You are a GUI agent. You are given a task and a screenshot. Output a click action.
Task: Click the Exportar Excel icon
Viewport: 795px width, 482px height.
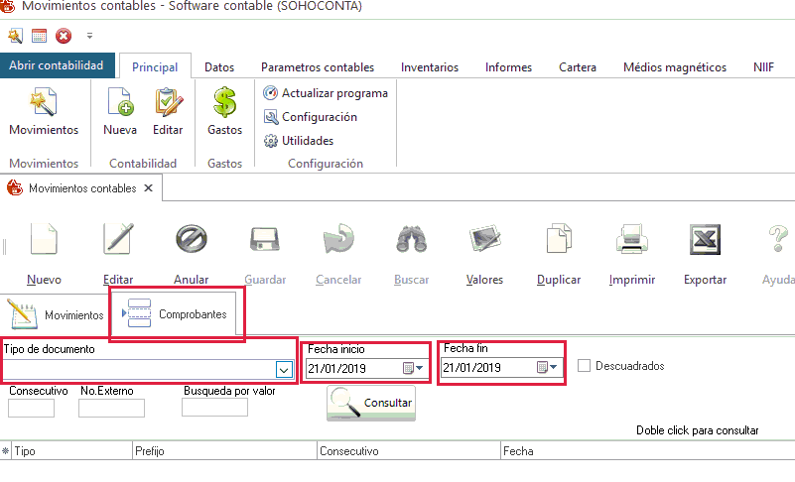pyautogui.click(x=705, y=241)
